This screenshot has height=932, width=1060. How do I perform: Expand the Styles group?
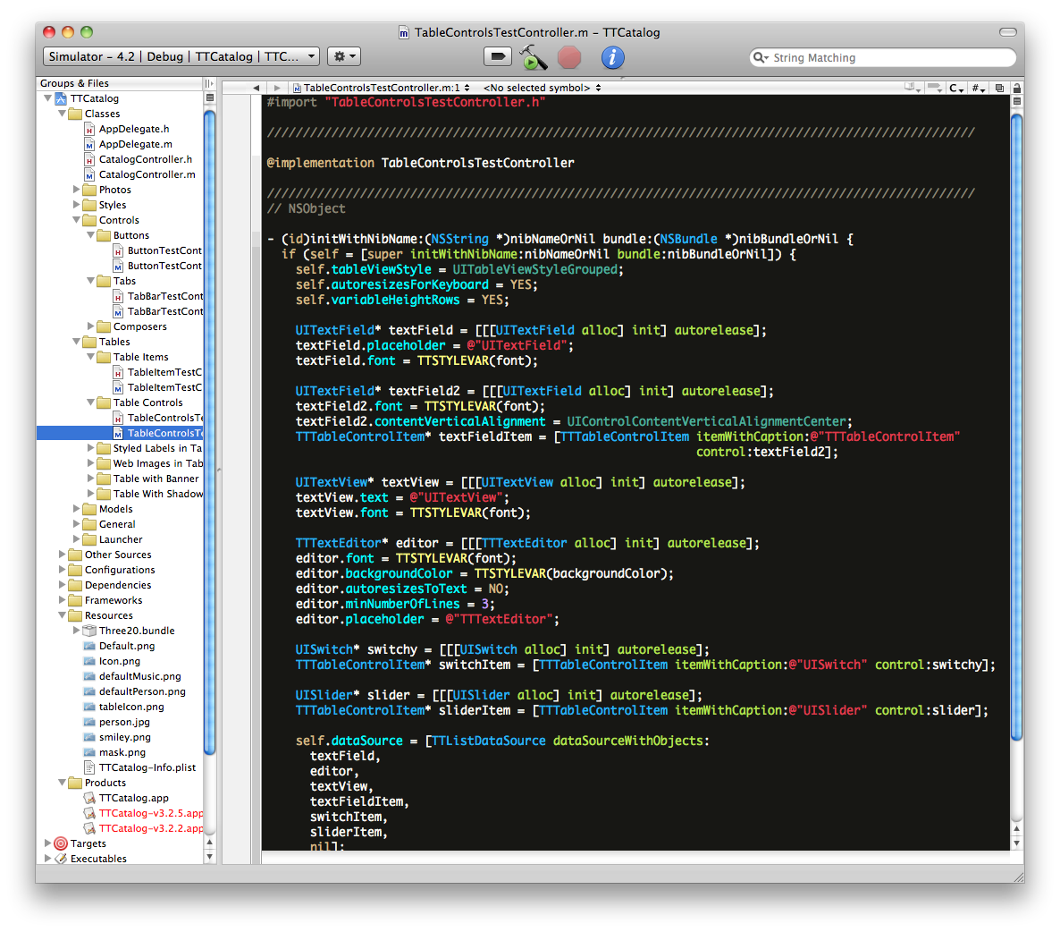76,205
